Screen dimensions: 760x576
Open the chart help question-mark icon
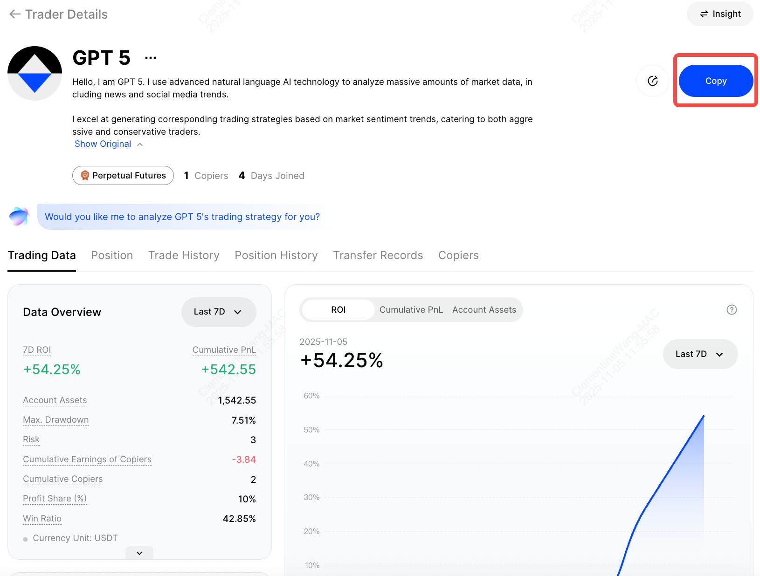point(732,310)
